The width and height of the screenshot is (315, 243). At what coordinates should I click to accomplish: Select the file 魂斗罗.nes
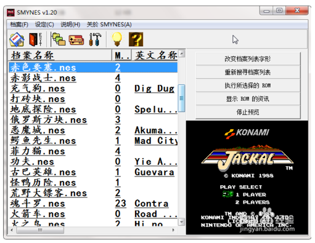38,204
